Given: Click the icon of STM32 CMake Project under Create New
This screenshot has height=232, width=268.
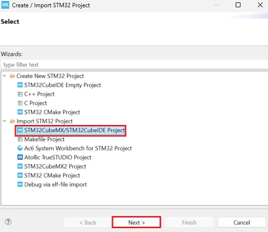Looking at the screenshot, I should coord(20,112).
